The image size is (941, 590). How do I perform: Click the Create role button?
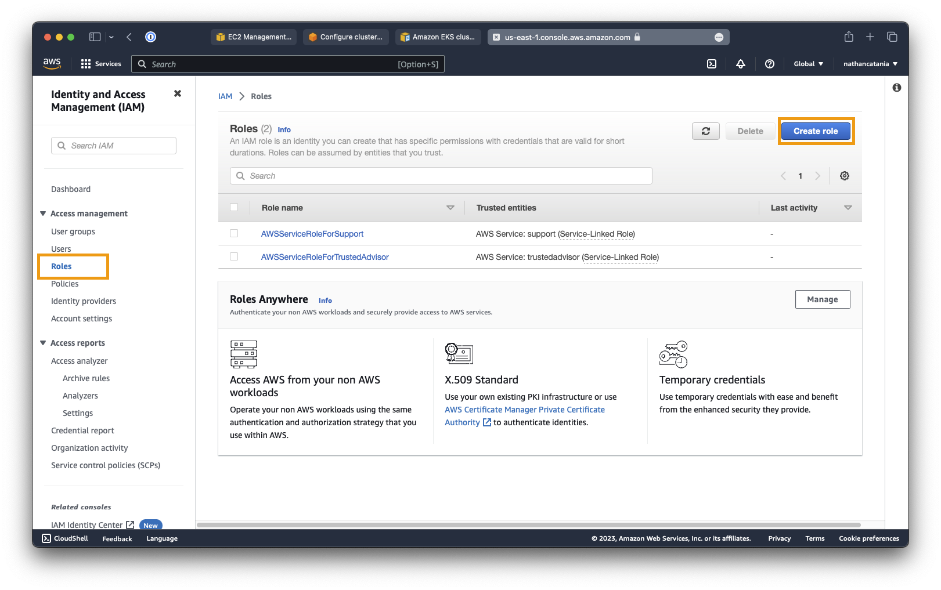pyautogui.click(x=816, y=131)
